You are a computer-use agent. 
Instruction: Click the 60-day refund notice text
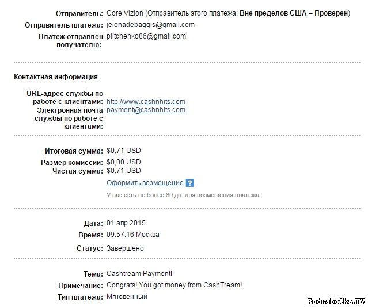coord(183,195)
